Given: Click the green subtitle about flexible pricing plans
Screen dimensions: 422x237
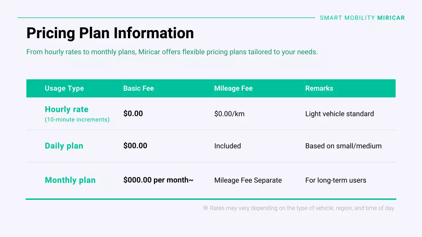Looking at the screenshot, I should 172,52.
